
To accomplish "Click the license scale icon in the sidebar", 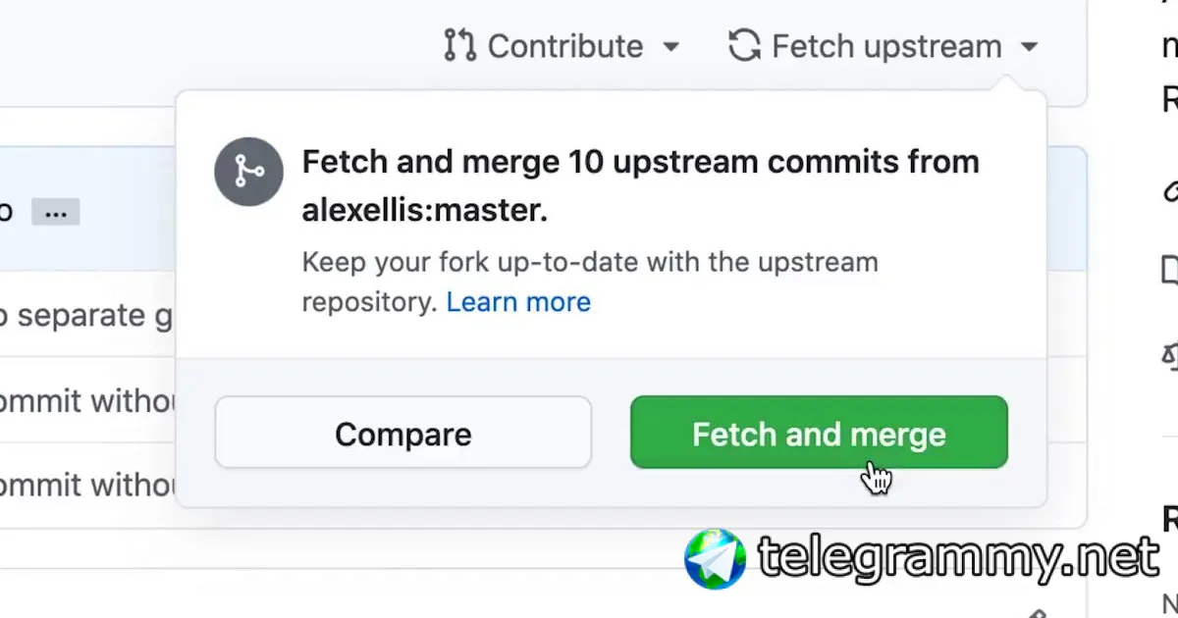I will pyautogui.click(x=1170, y=354).
